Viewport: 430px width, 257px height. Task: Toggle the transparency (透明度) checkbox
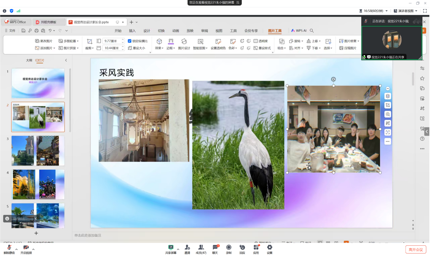coord(255,41)
